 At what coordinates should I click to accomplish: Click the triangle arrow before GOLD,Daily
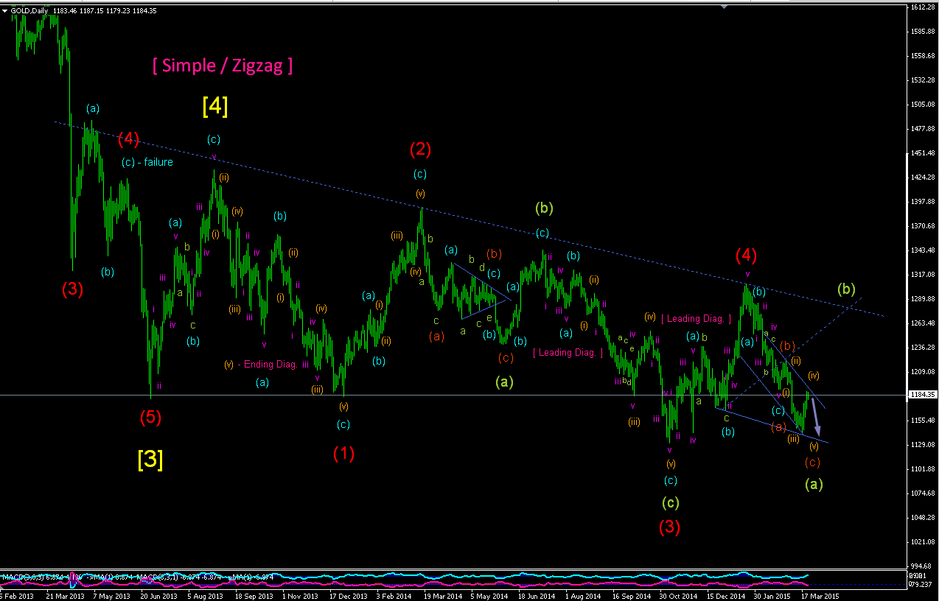point(5,11)
